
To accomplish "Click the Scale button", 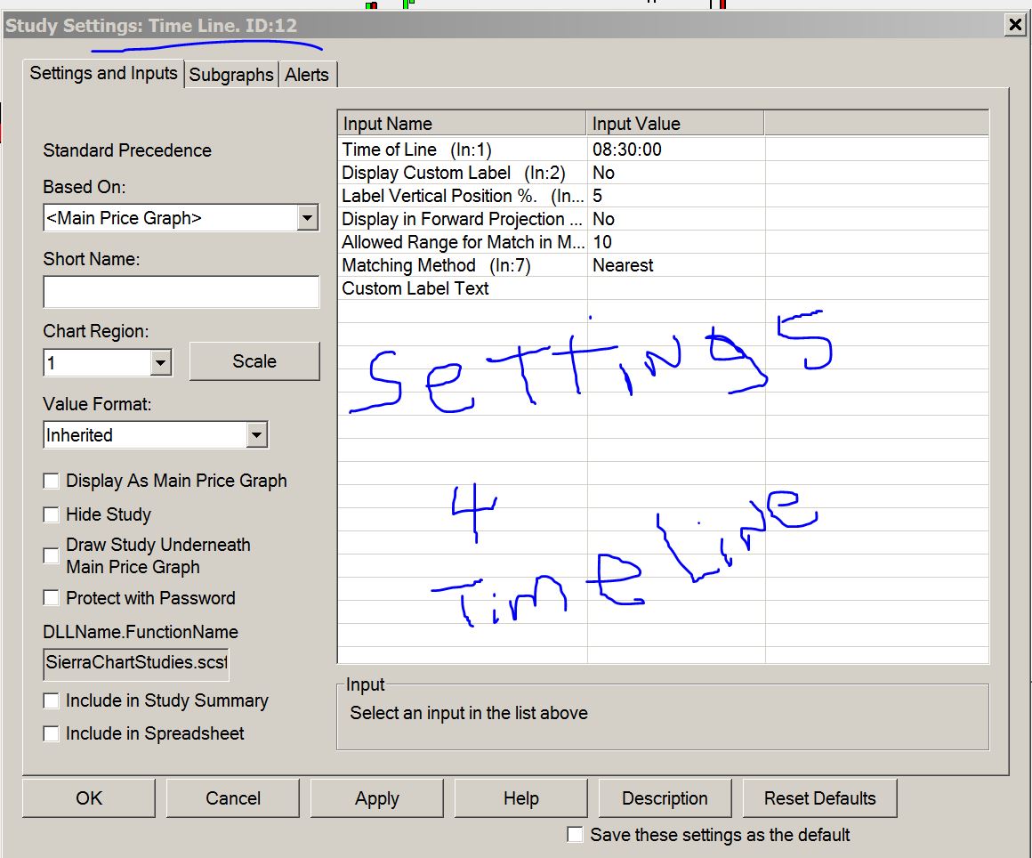I will [254, 360].
